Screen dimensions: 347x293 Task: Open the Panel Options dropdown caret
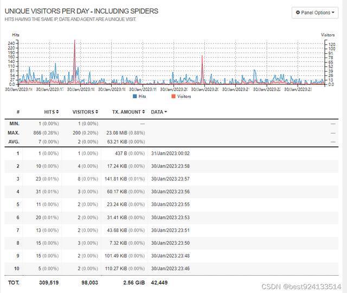(x=334, y=12)
